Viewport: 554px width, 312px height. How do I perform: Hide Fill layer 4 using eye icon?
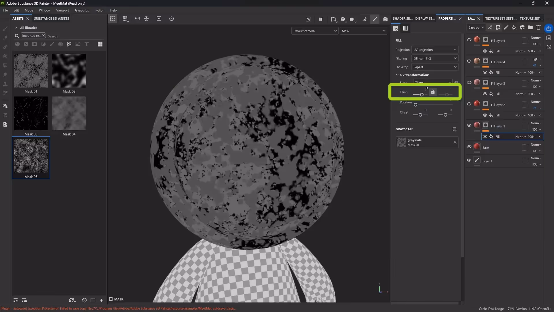469,61
